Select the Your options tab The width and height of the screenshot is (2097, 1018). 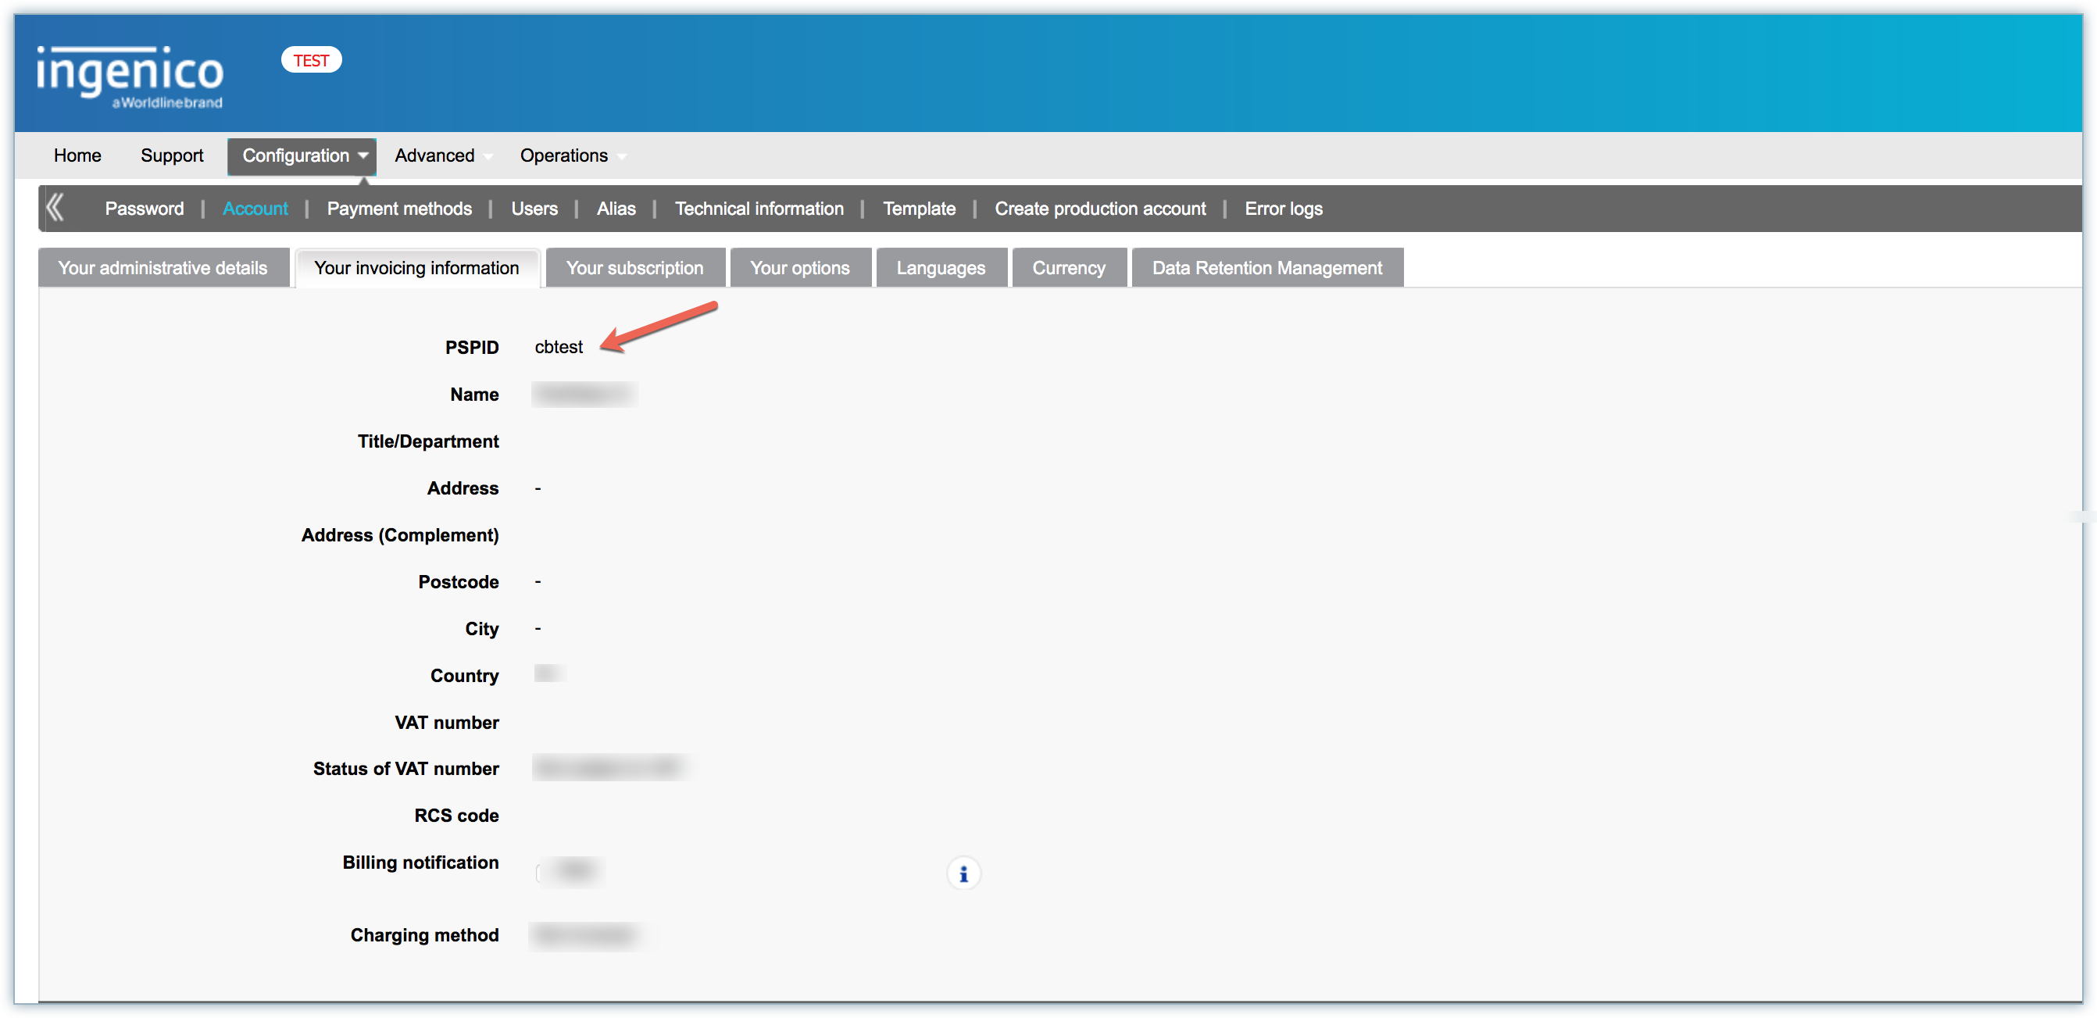pyautogui.click(x=799, y=268)
